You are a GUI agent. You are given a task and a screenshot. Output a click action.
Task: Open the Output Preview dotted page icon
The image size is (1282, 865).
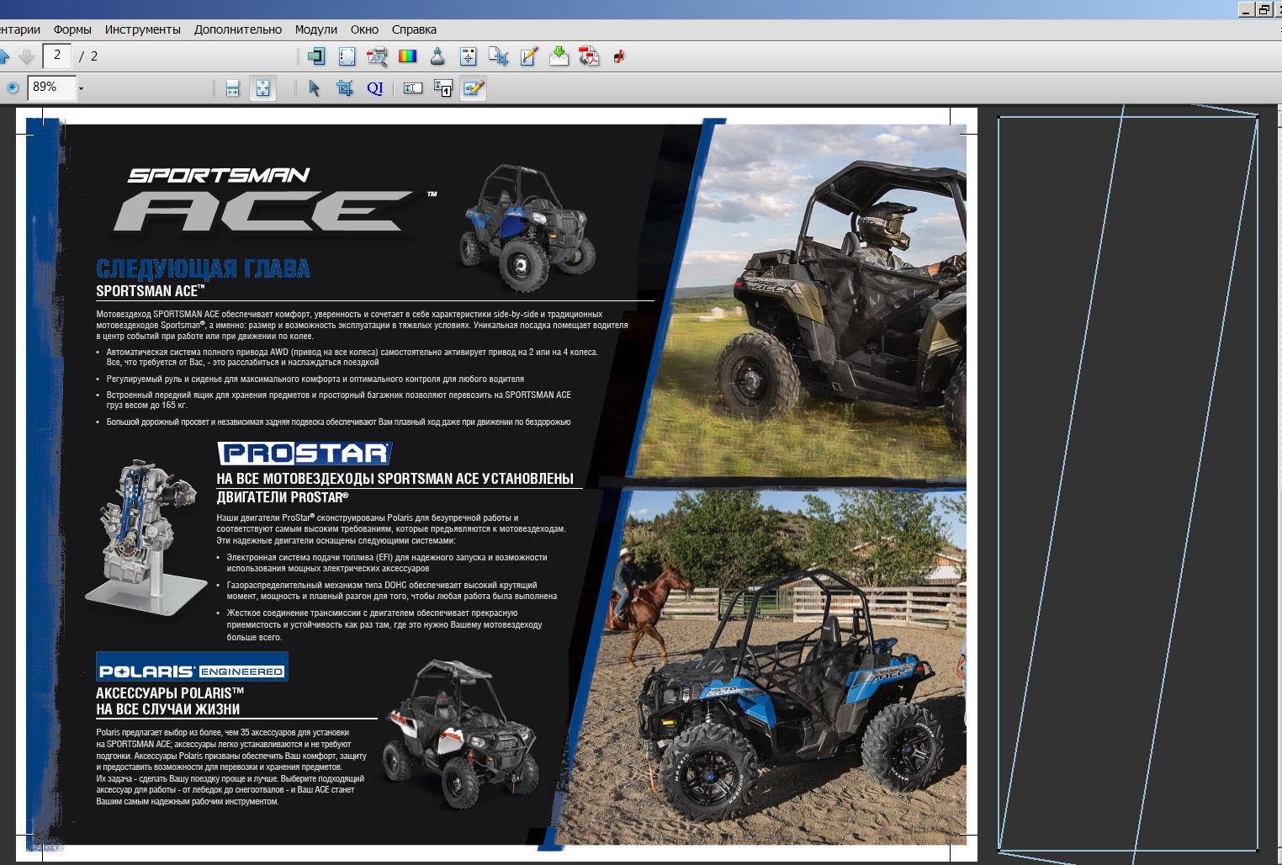click(347, 56)
